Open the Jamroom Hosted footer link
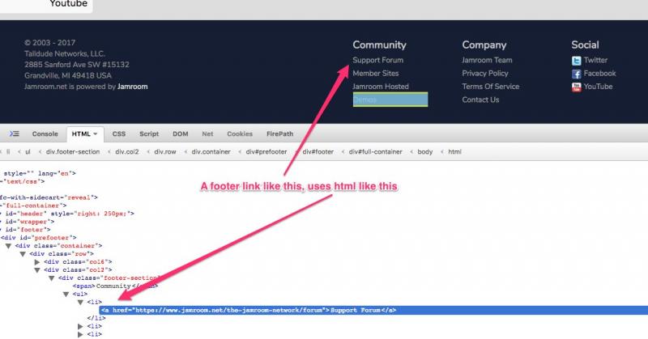Screen dimensions: 648x339 coord(380,87)
